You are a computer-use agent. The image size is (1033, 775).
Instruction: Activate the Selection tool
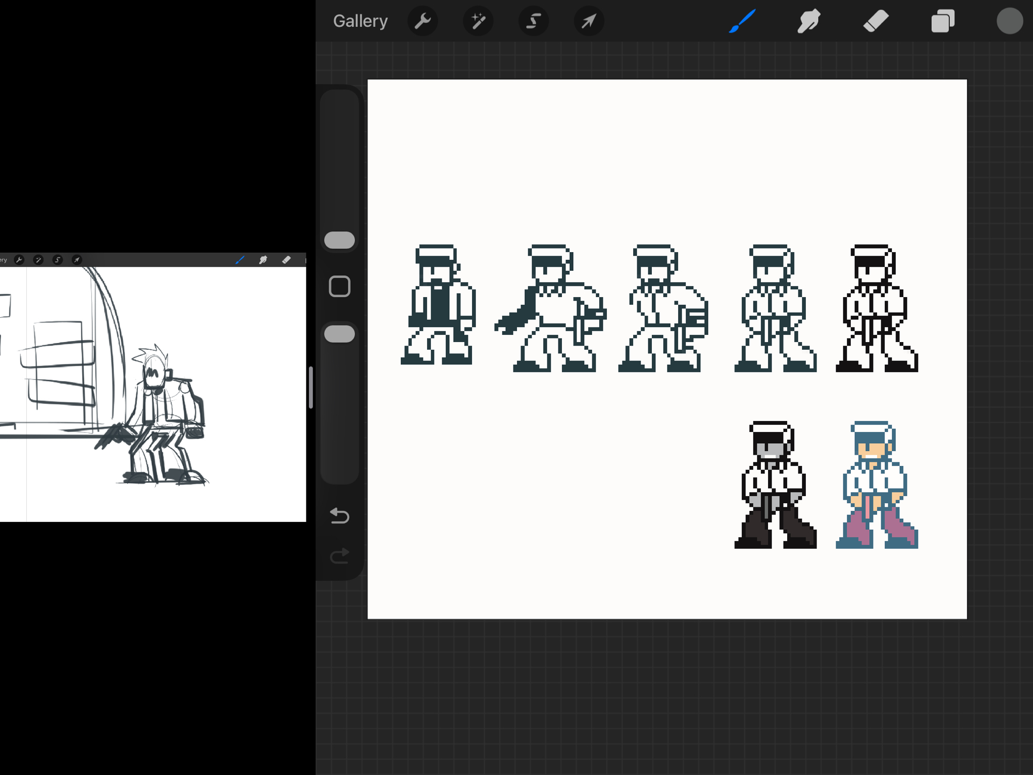tap(533, 21)
